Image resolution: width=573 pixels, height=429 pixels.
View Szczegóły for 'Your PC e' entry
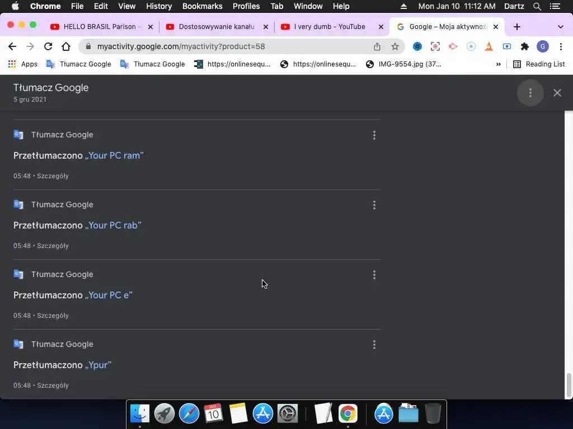(x=53, y=316)
